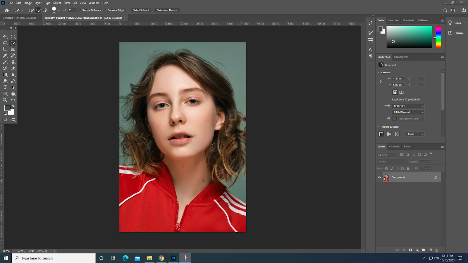Open the workspace switcher dropdown
Viewport: 468px width, 263px height.
[x=454, y=10]
